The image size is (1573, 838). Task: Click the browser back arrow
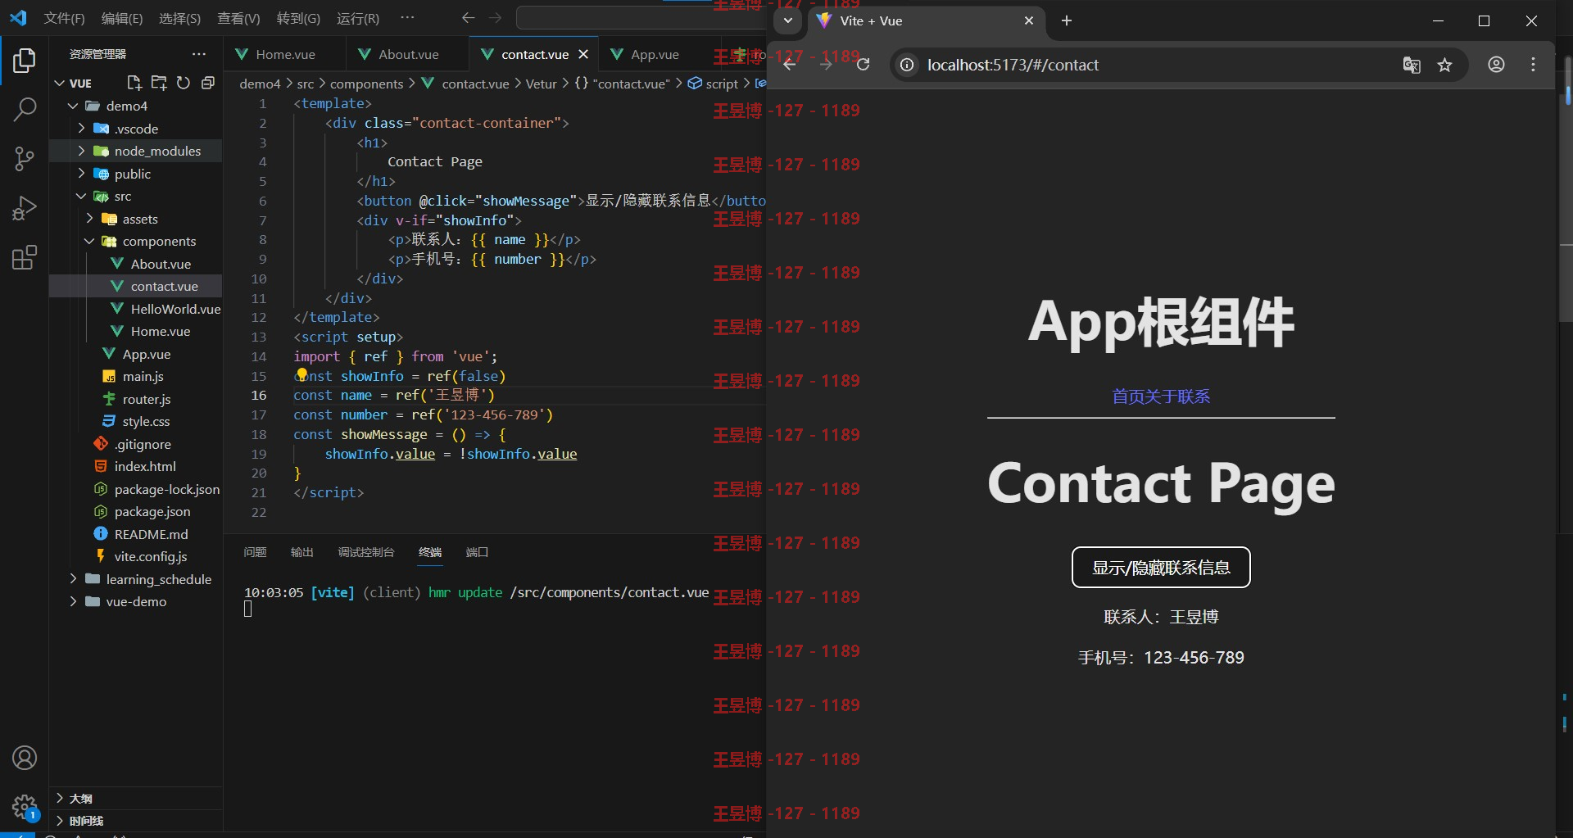tap(789, 65)
